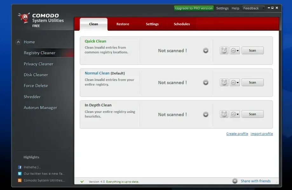
Task: Open Disk Cleaner in sidebar
Action: click(36, 75)
